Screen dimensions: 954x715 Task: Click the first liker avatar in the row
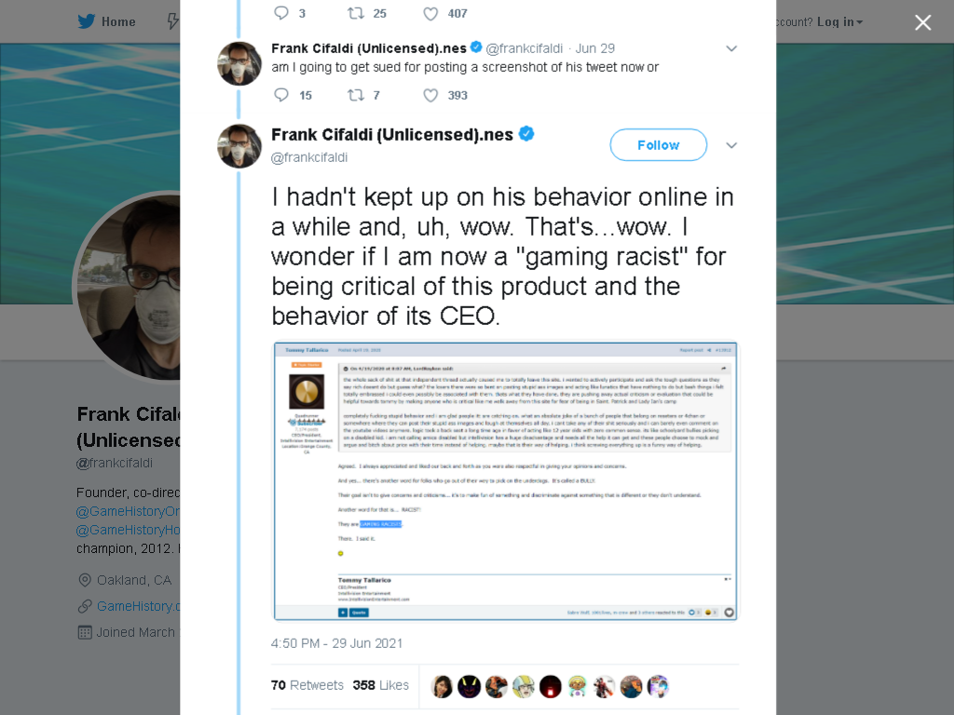pos(442,686)
